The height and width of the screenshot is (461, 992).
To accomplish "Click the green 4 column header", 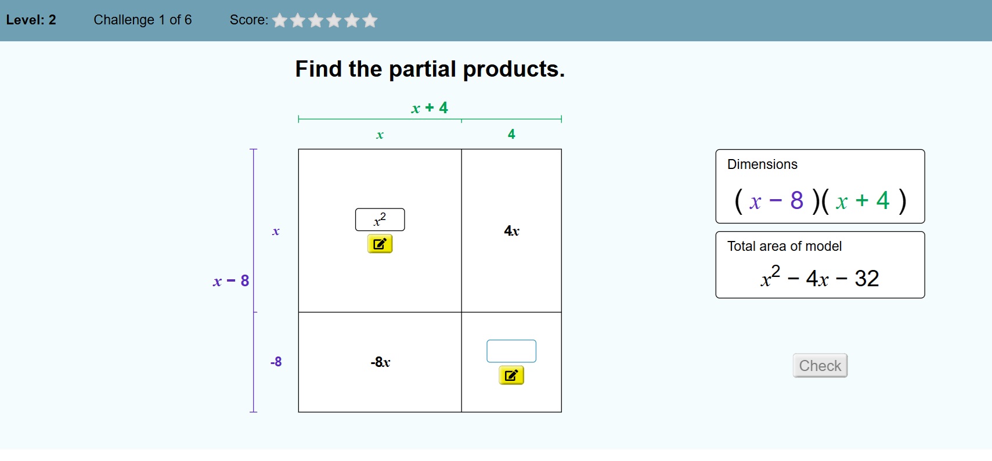I will [511, 135].
